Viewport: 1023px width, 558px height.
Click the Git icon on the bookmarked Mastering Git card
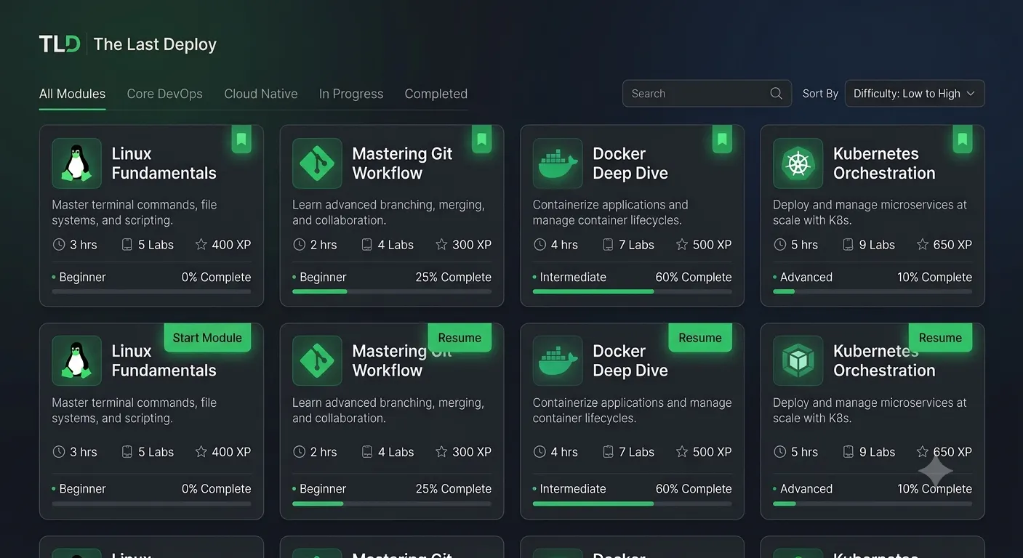point(317,163)
